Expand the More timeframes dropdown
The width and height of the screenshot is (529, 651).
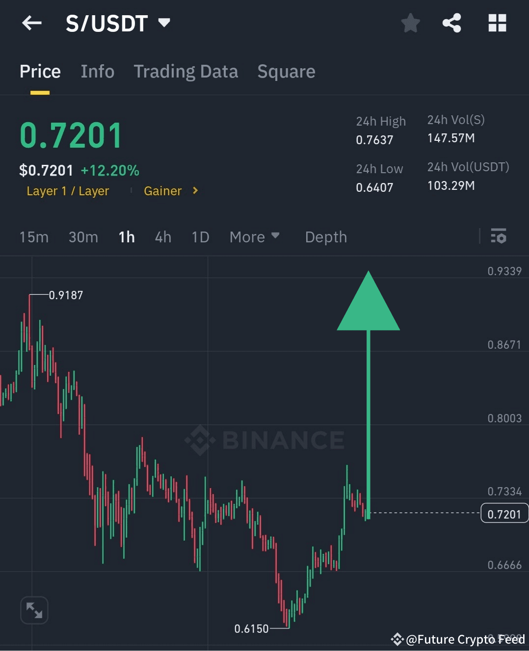point(254,237)
